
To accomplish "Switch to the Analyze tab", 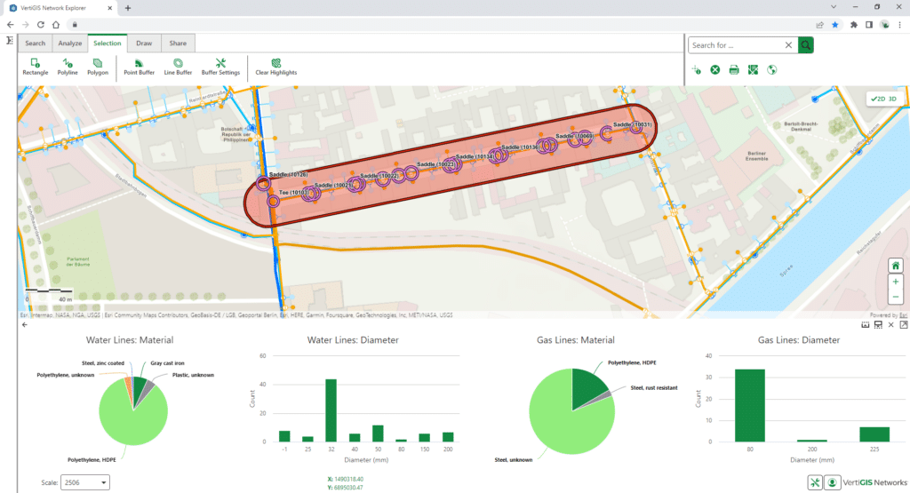I will tap(69, 44).
